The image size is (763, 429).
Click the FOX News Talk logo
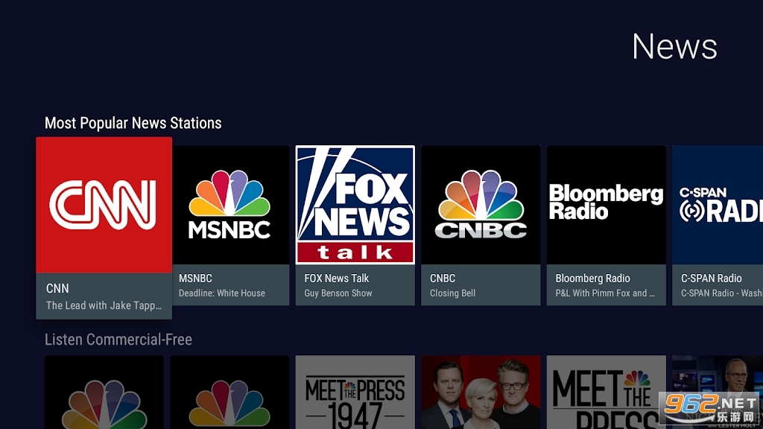coord(355,205)
